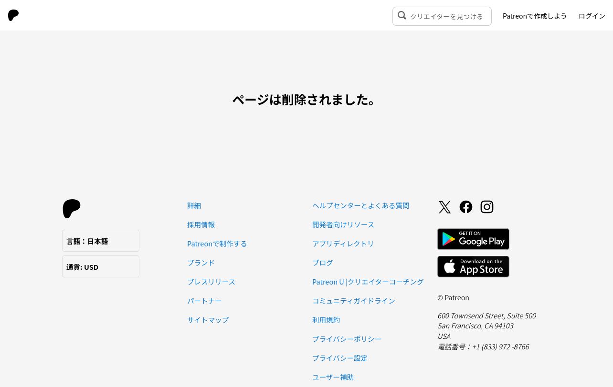Image resolution: width=613 pixels, height=387 pixels.
Task: Open the 通貨: USD currency selector
Action: click(x=101, y=266)
